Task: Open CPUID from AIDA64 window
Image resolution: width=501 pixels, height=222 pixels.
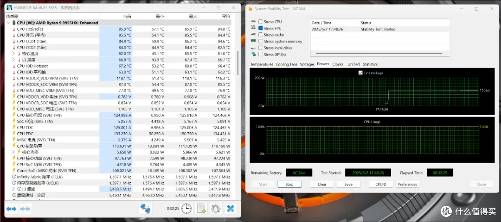Action: point(381,184)
